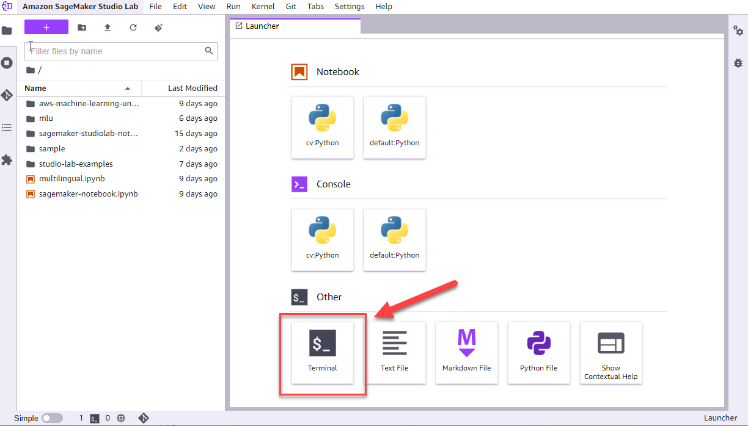Open the Settings menu

[x=350, y=6]
